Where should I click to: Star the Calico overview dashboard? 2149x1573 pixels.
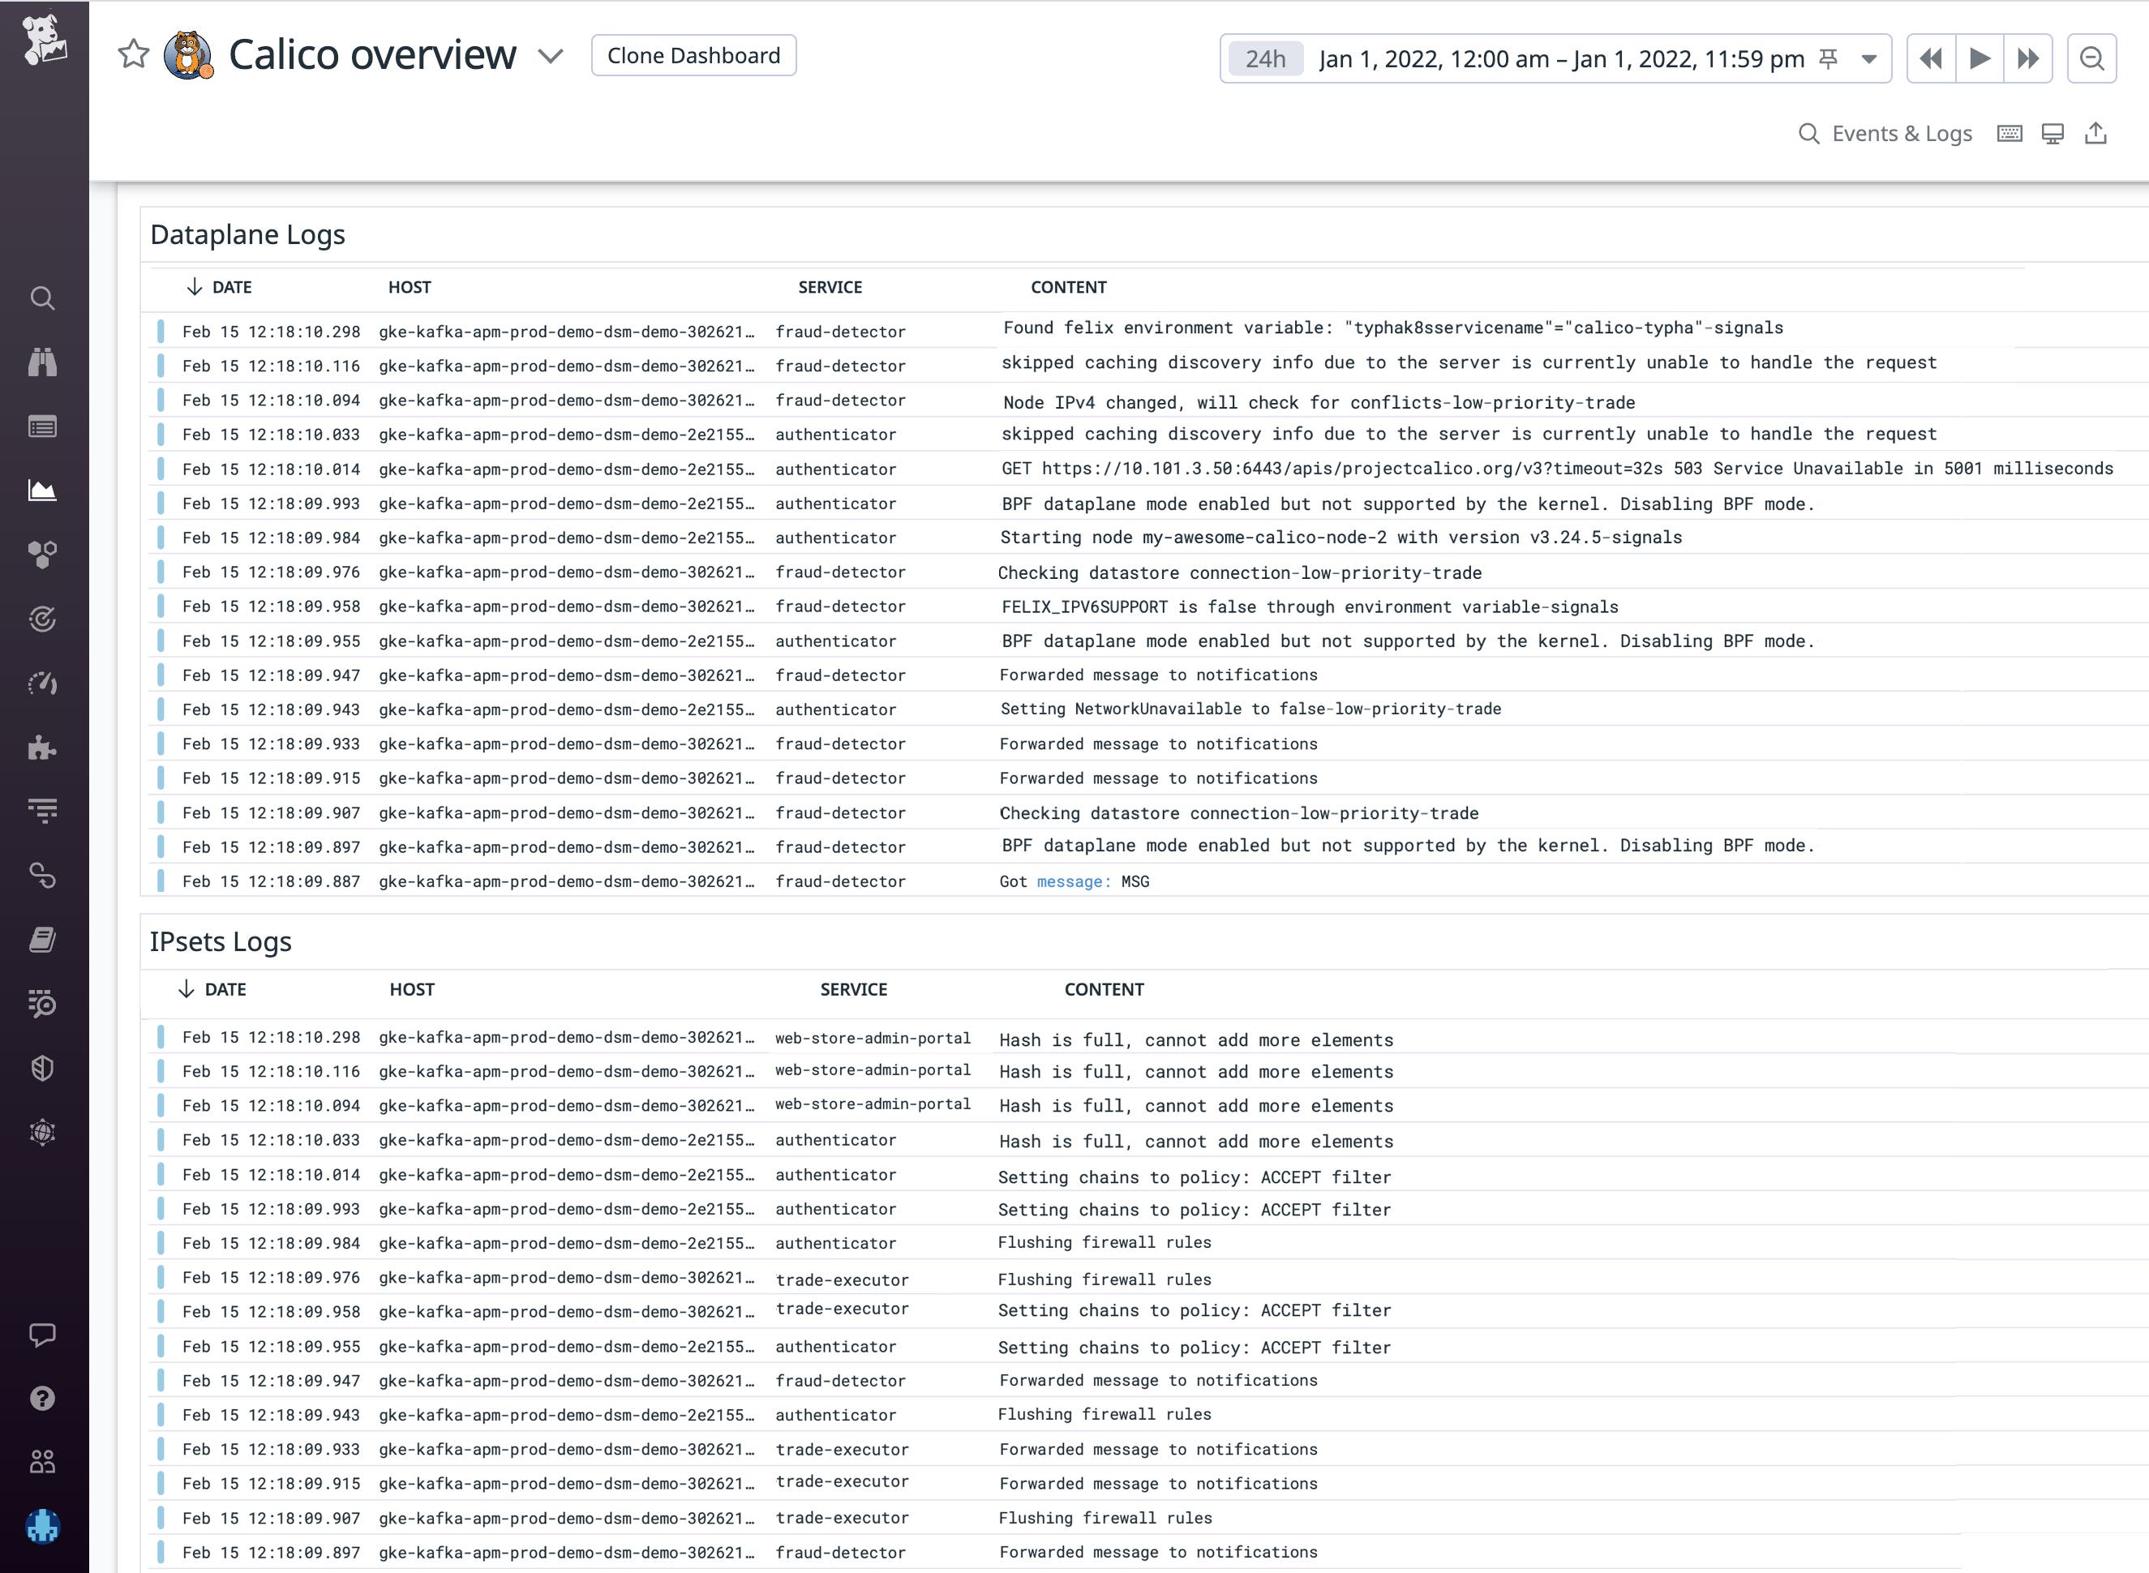tap(131, 55)
